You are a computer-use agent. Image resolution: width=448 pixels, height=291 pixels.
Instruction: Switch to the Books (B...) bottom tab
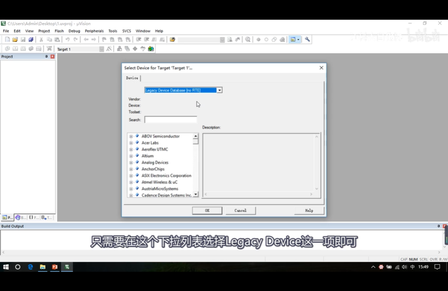[x=21, y=217]
